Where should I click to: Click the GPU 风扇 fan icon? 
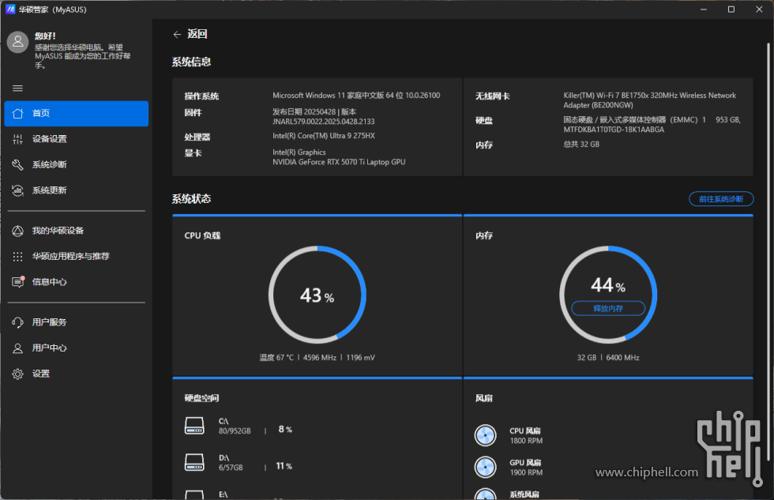point(485,467)
